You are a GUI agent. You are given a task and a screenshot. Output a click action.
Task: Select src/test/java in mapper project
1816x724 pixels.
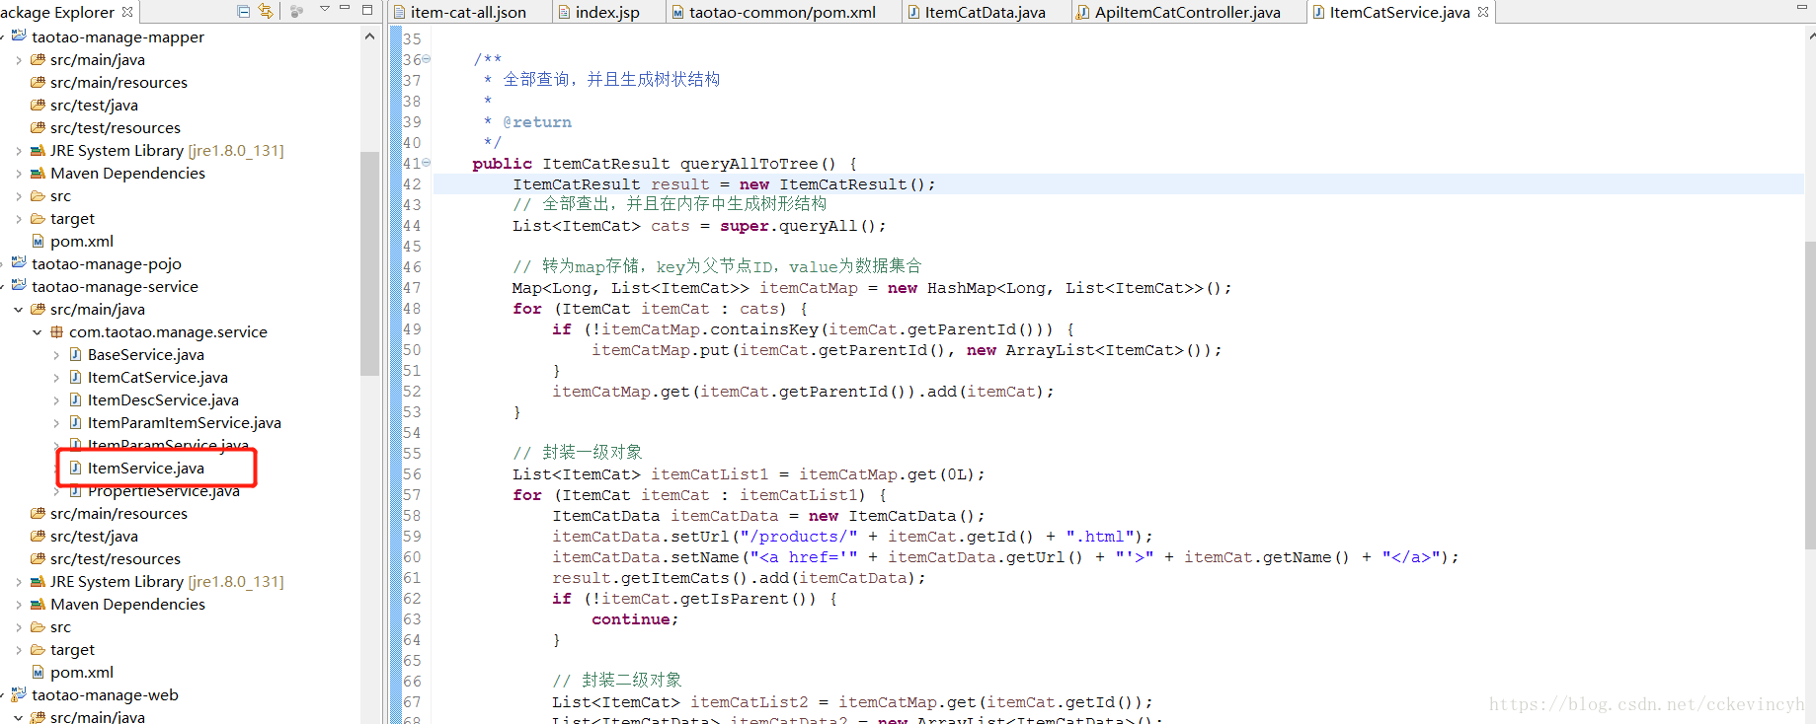[x=94, y=106]
